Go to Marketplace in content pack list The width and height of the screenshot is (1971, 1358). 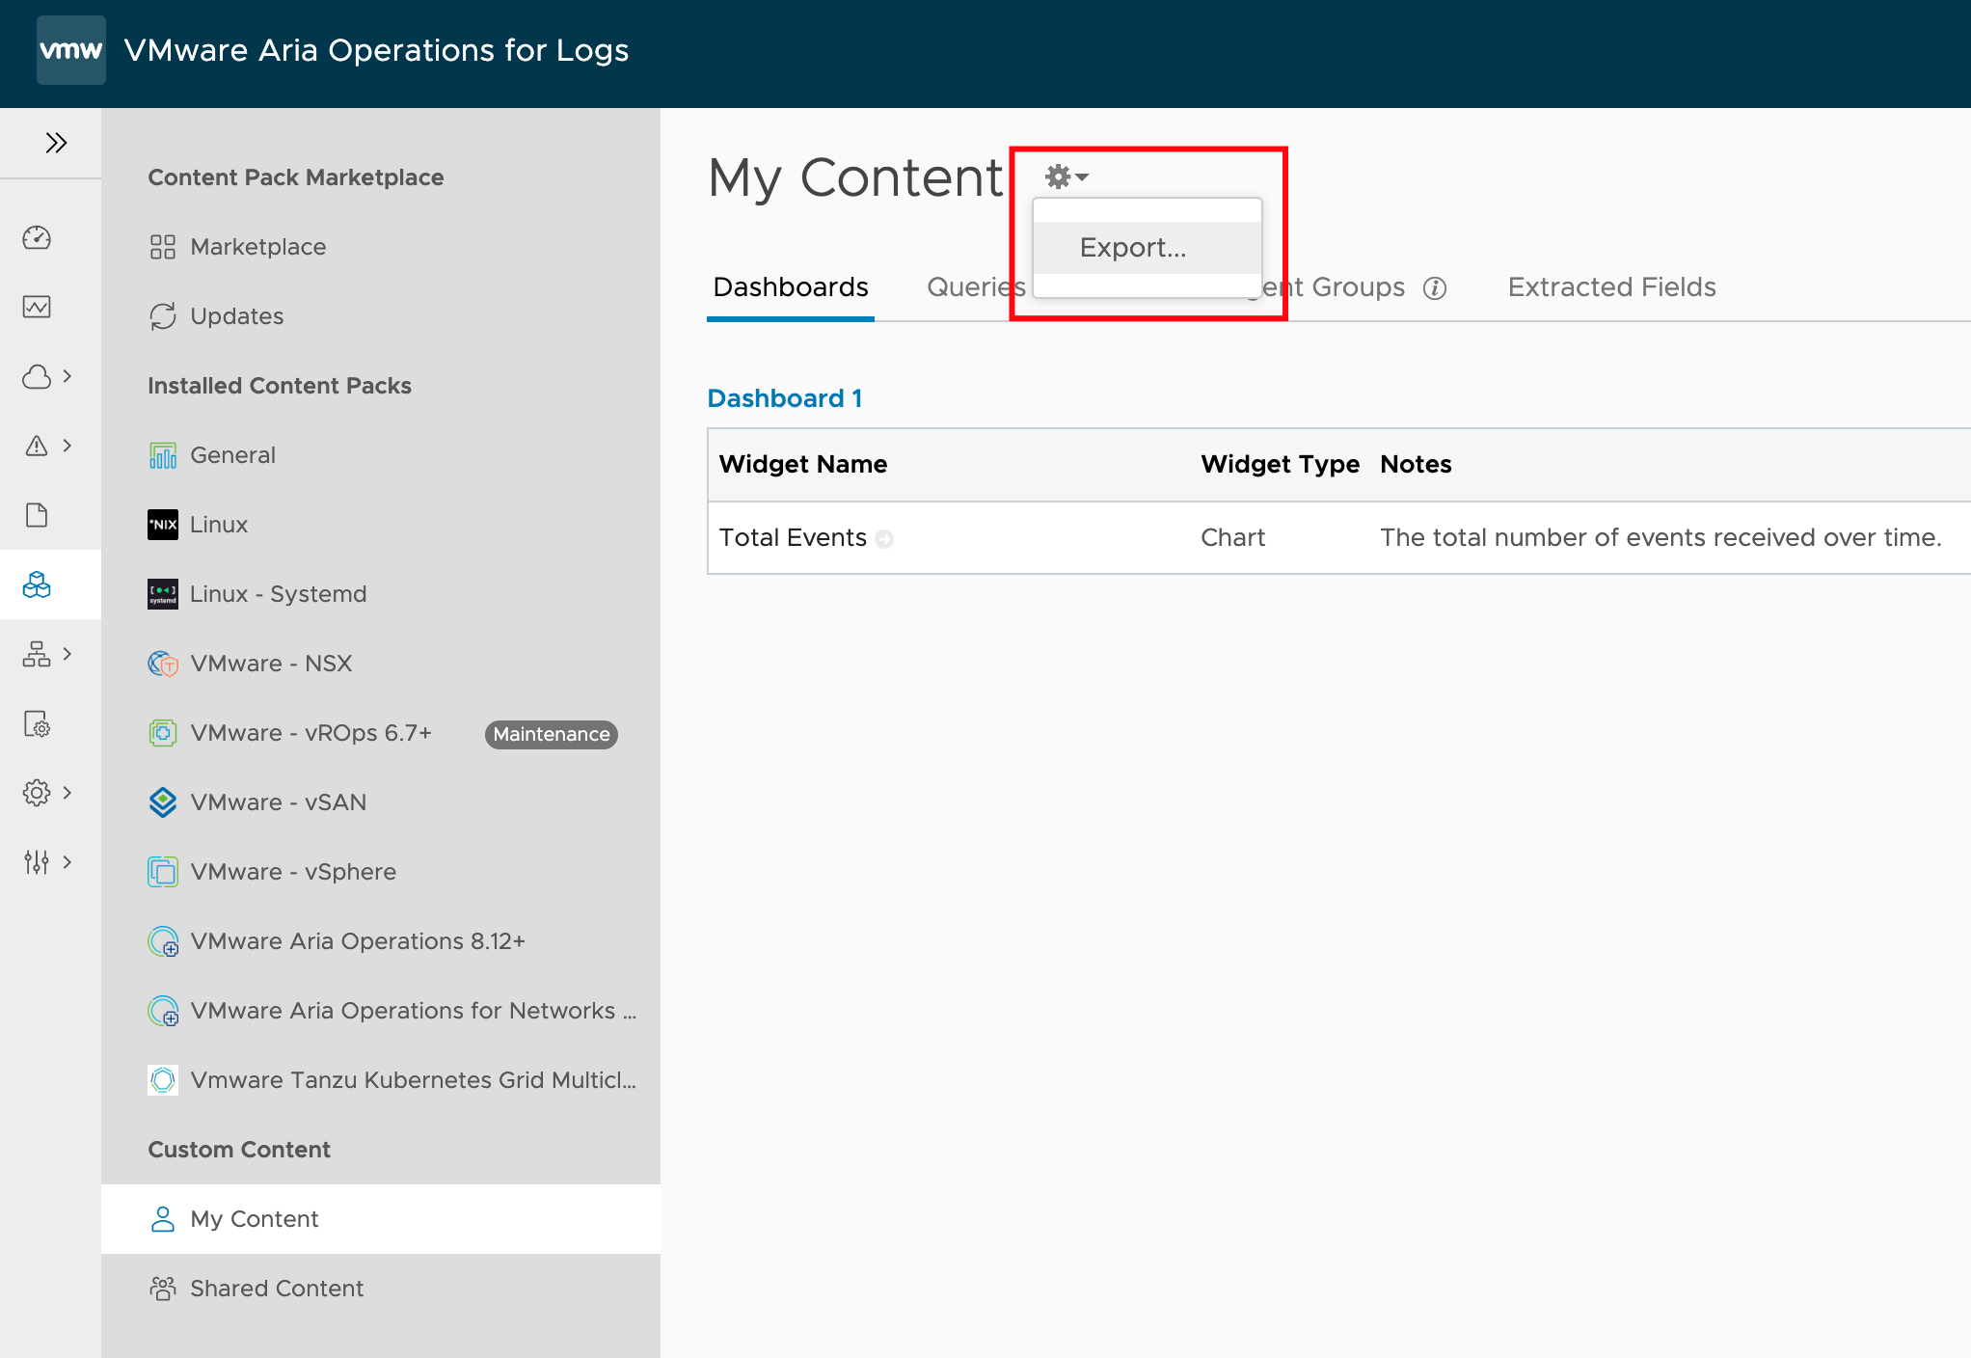click(x=257, y=247)
